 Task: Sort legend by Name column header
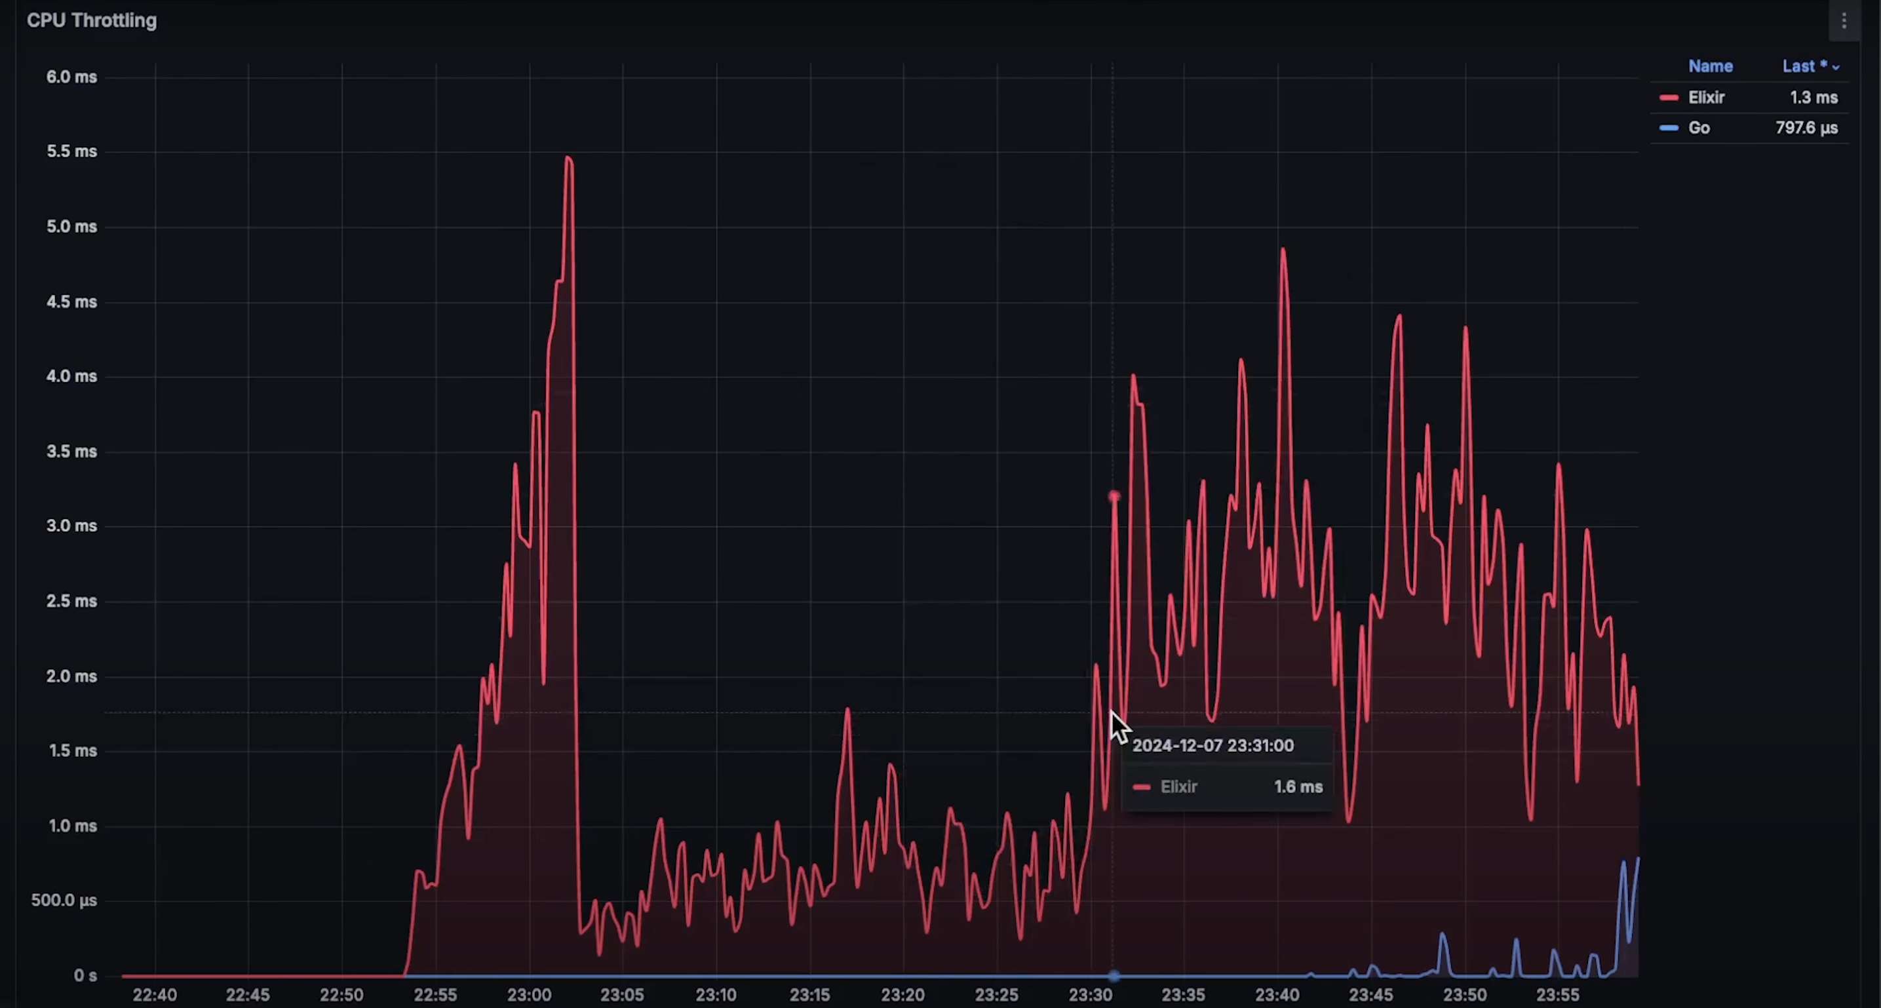pyautogui.click(x=1710, y=66)
